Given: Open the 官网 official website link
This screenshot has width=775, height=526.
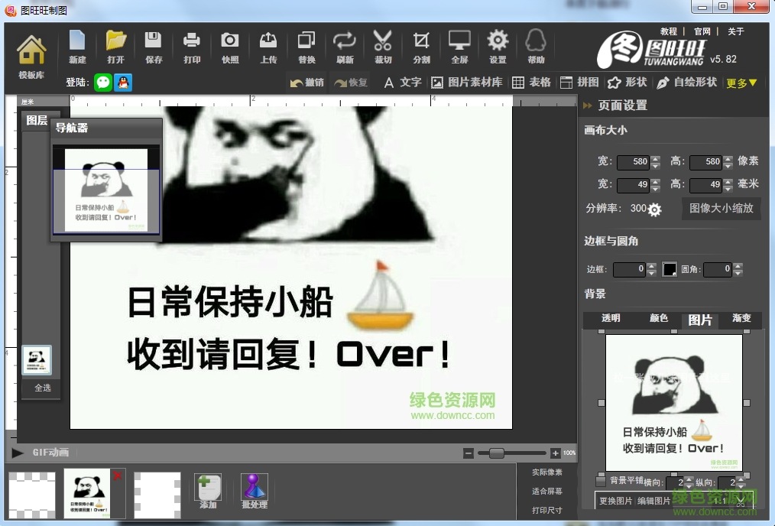Looking at the screenshot, I should (702, 31).
